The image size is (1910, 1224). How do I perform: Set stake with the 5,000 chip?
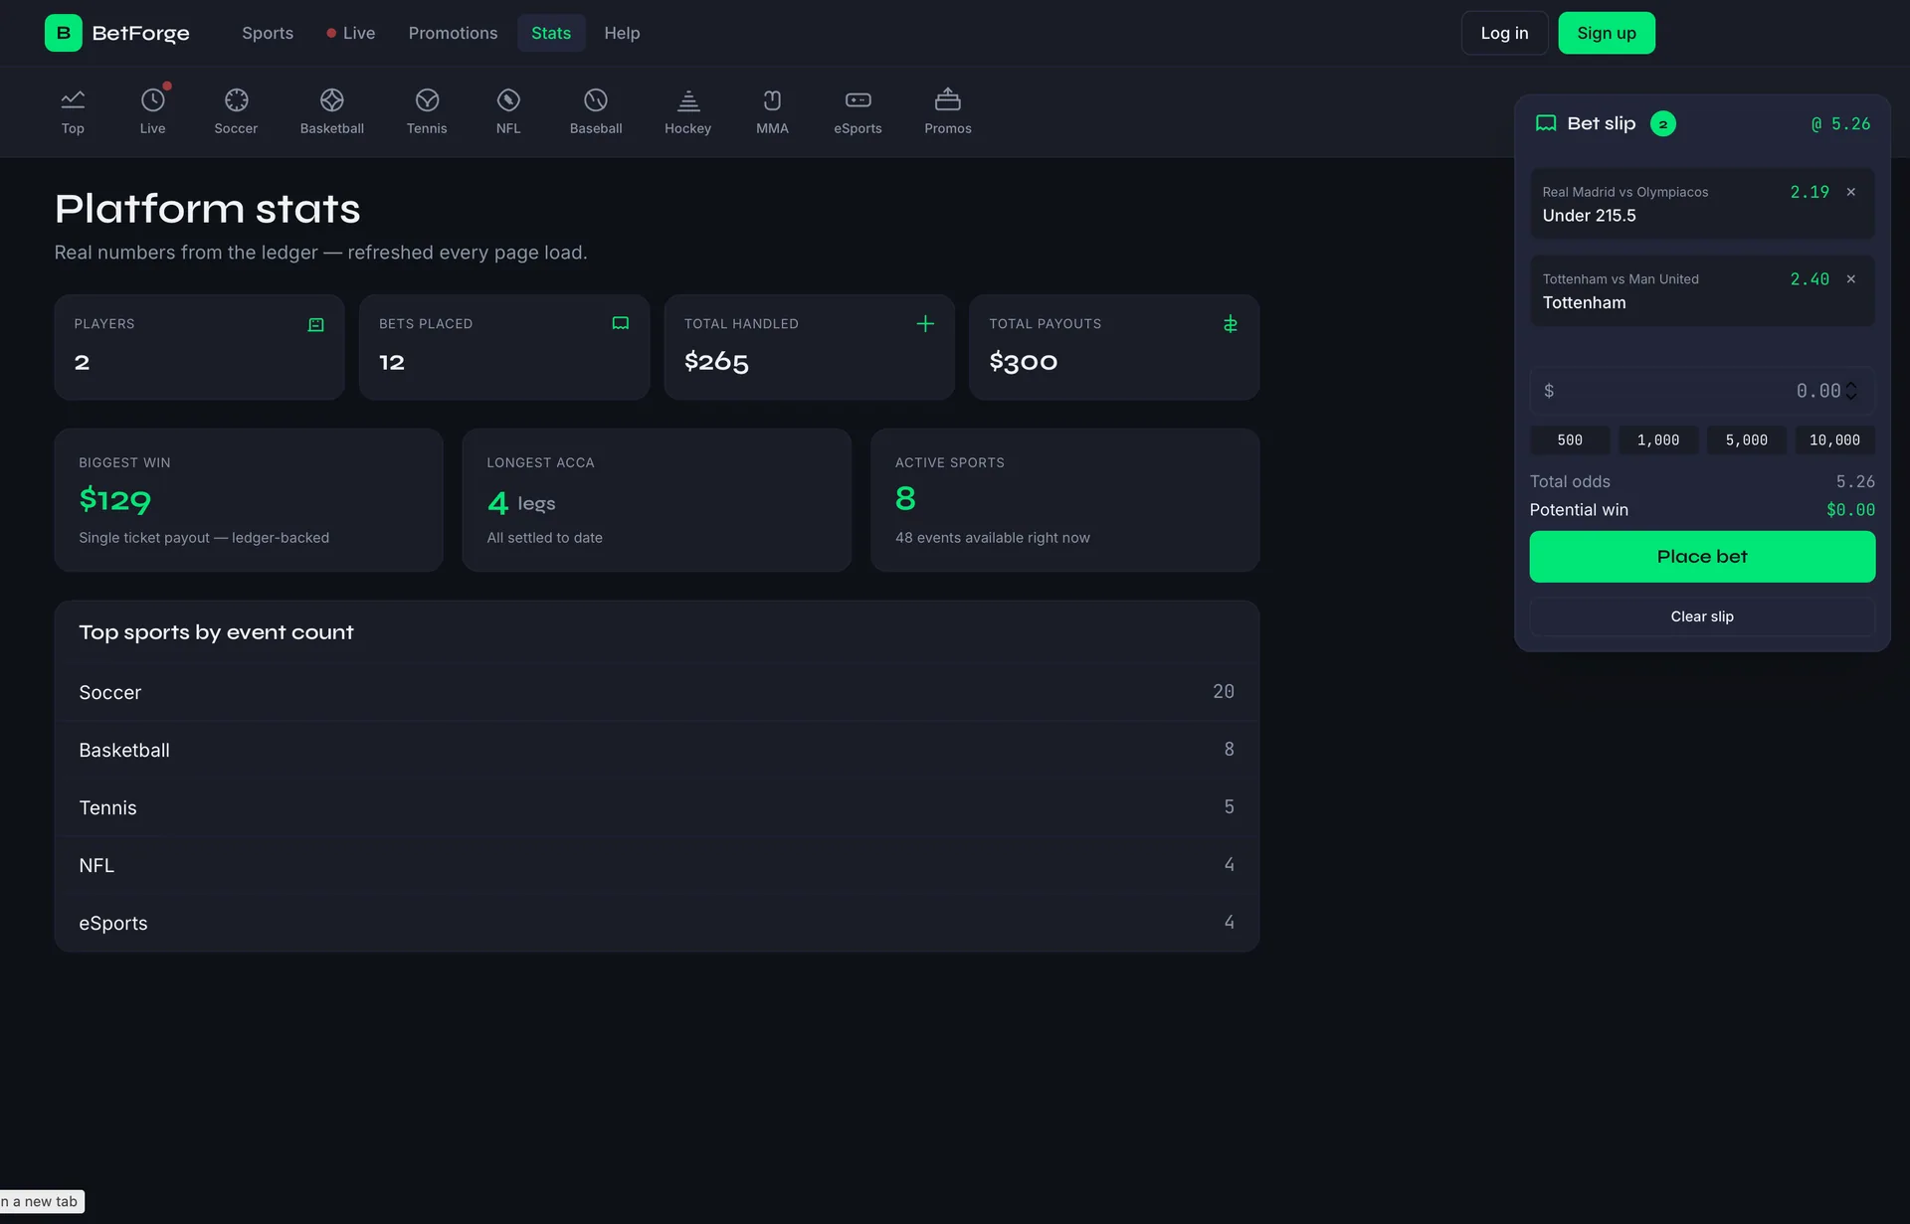[1747, 440]
